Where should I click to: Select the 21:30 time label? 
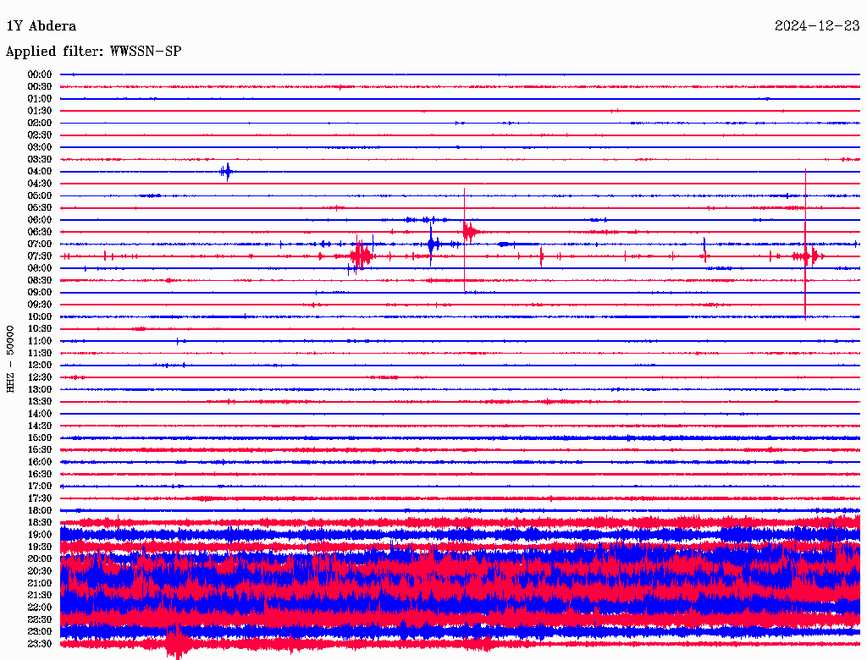(40, 596)
